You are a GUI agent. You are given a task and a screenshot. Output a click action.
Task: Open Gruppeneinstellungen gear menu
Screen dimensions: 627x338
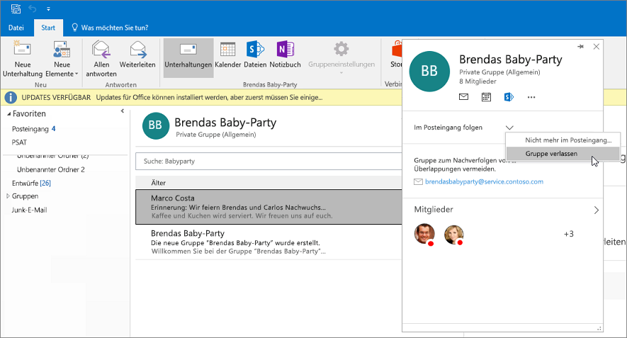(341, 58)
